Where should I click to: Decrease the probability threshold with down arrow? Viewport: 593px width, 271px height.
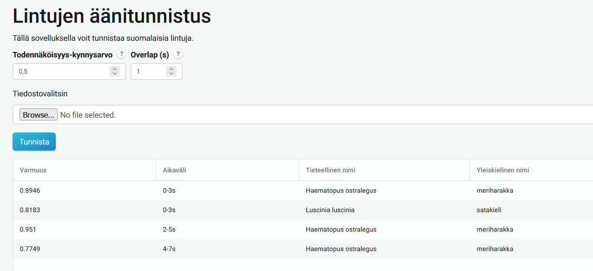(115, 74)
